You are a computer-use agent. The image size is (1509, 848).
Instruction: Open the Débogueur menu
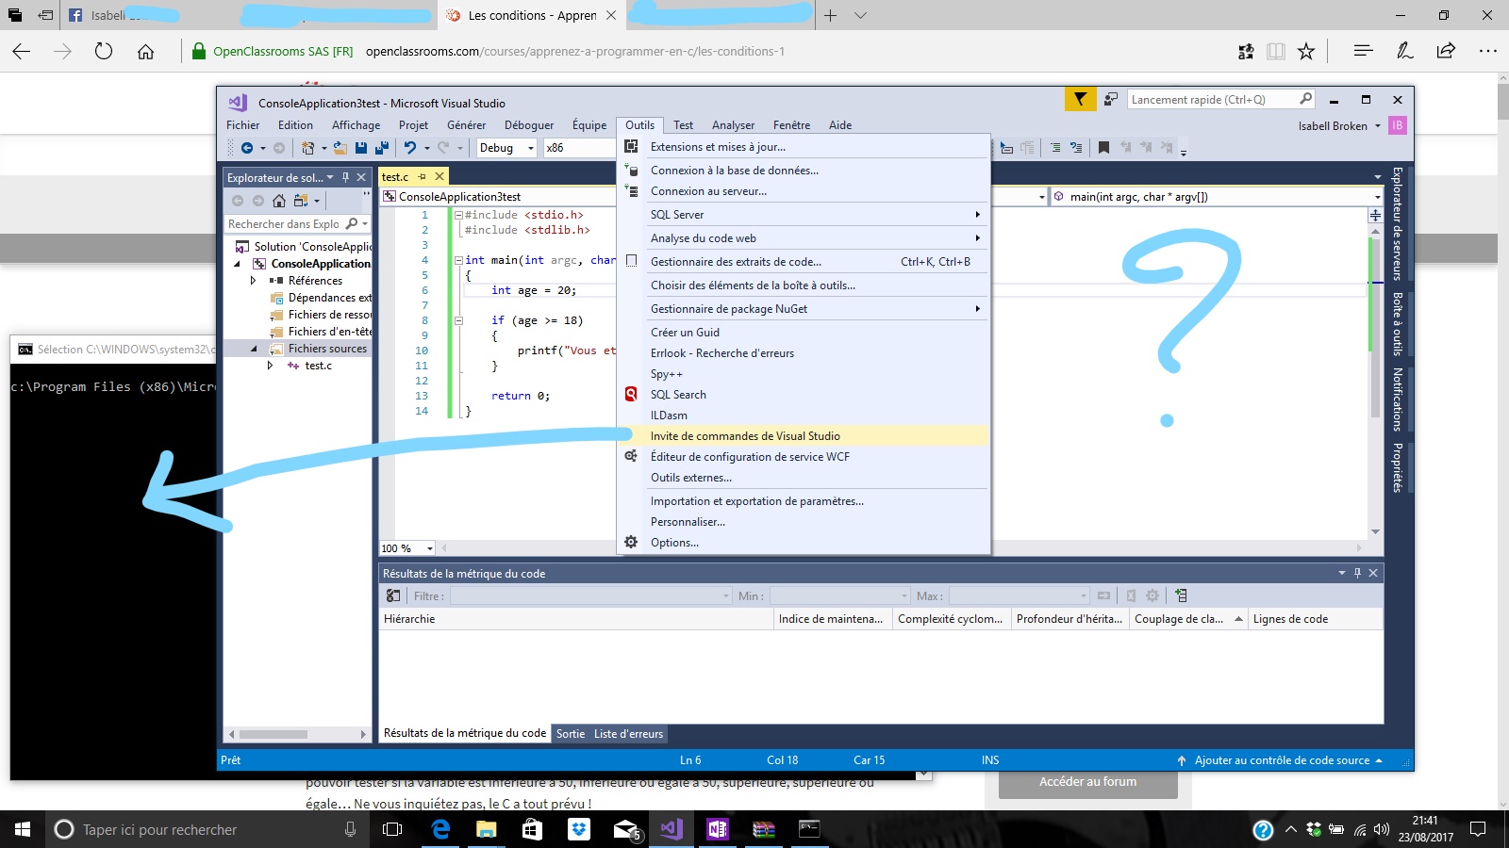pos(529,124)
